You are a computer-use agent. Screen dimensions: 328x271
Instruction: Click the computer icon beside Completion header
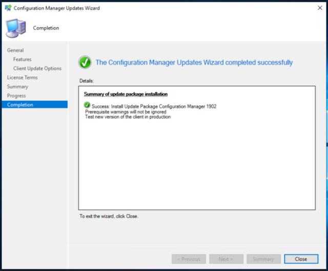(16, 28)
